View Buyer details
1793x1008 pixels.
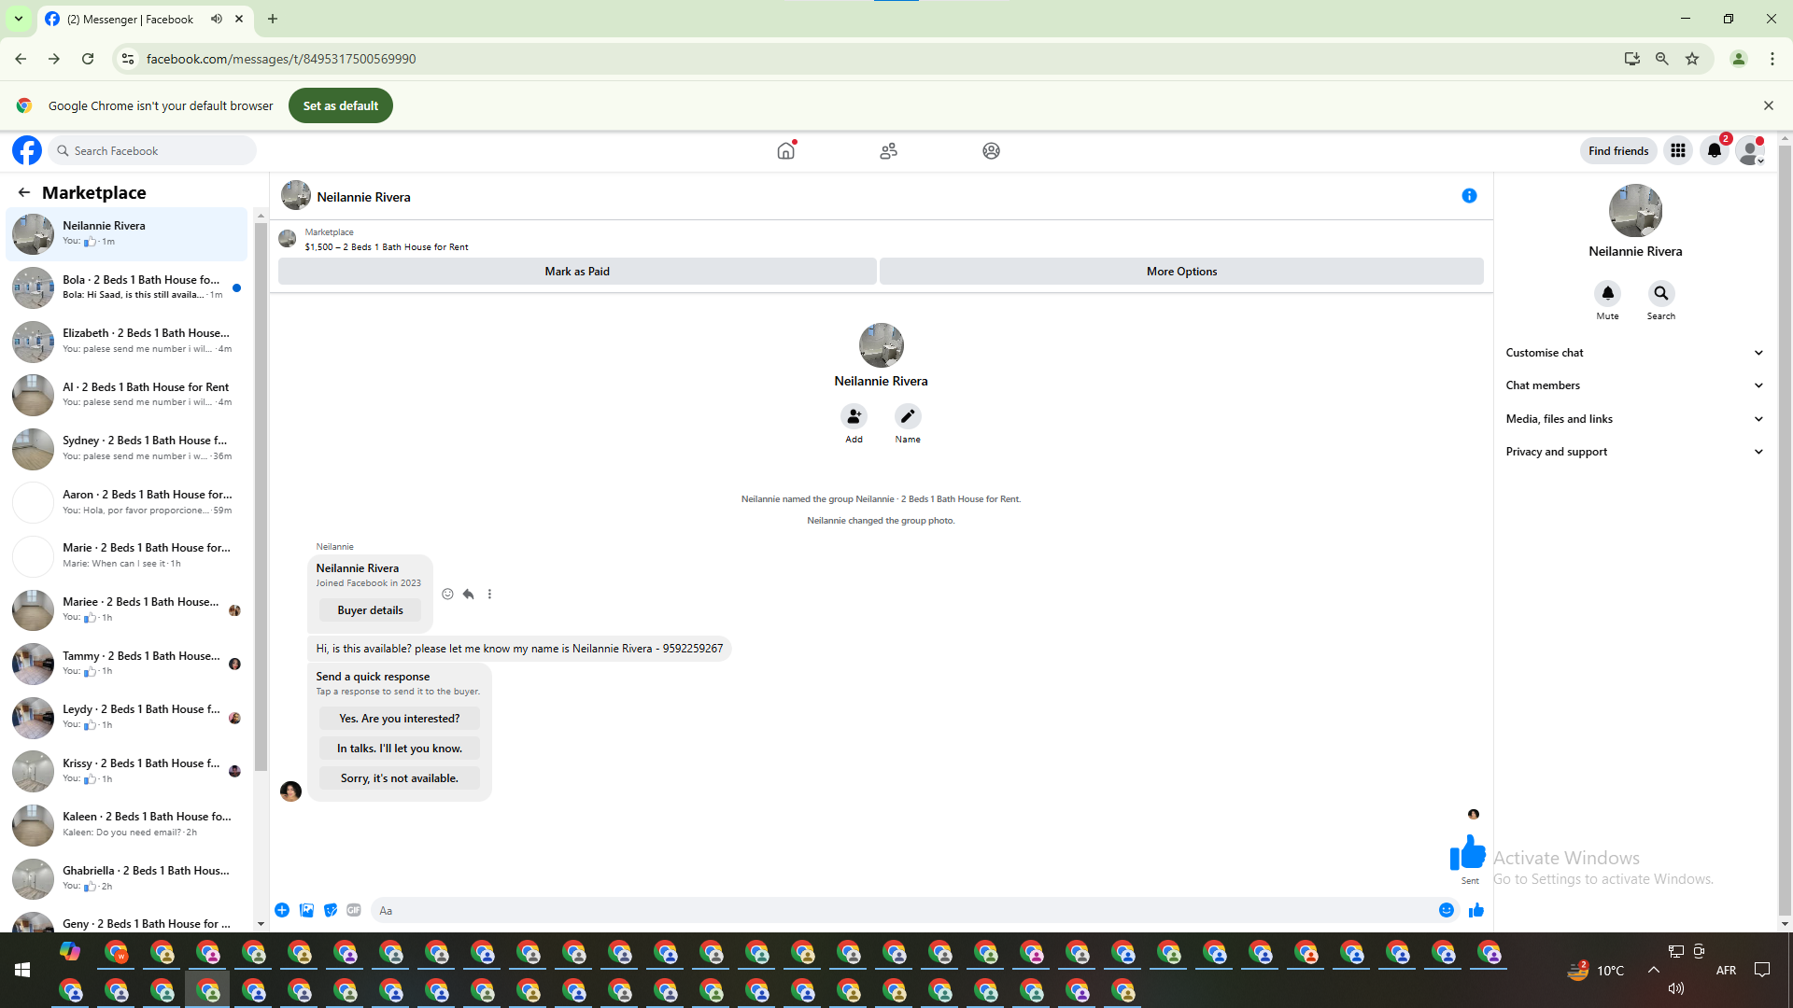tap(370, 610)
